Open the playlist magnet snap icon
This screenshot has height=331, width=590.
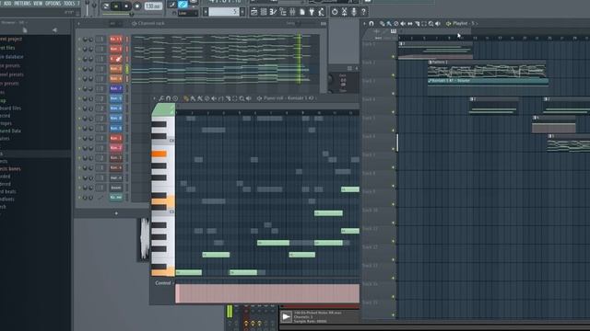coord(372,23)
